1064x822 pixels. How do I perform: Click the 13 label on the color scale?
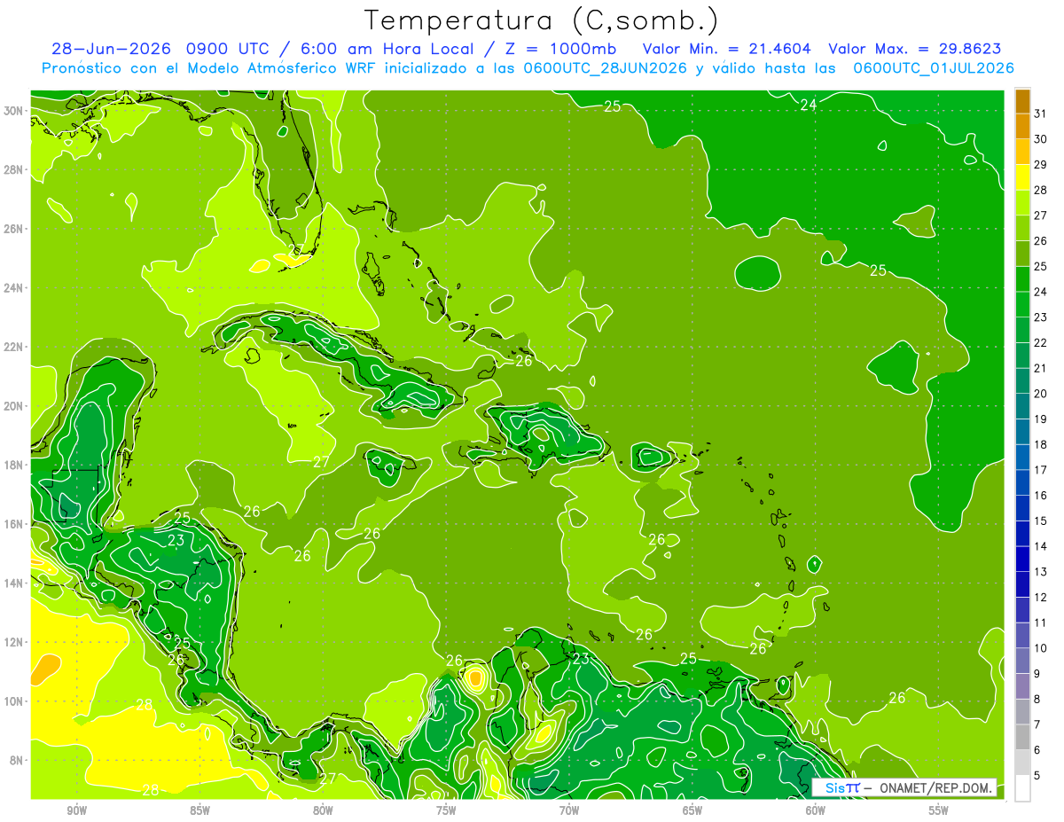[1041, 572]
